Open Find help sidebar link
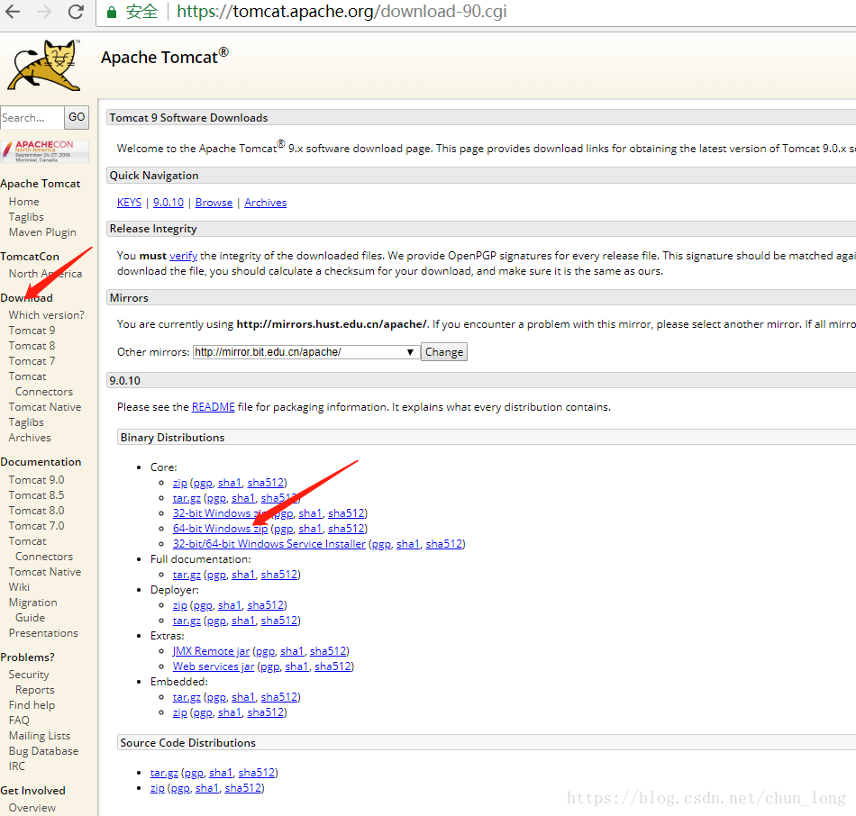Viewport: 856px width, 816px height. 32,705
